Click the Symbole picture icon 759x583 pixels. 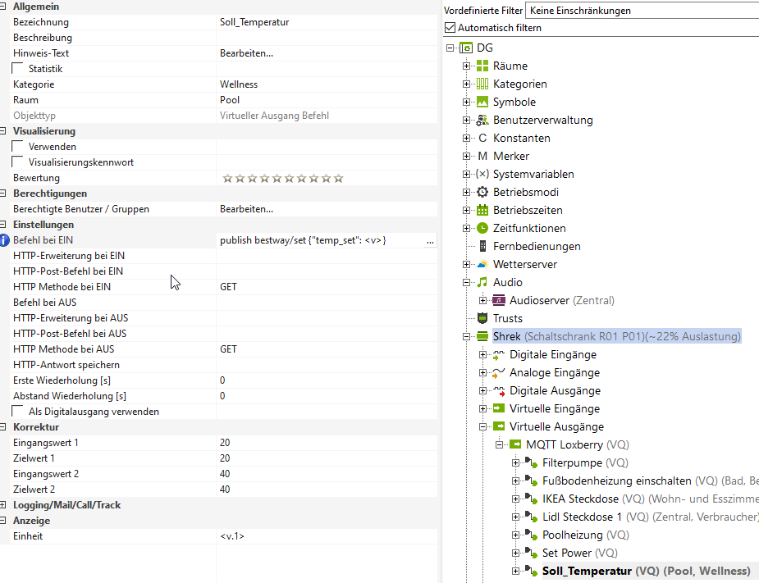tap(482, 102)
